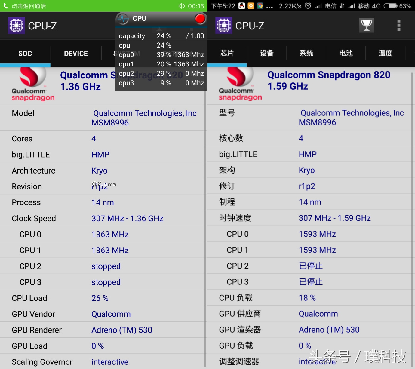The width and height of the screenshot is (415, 369).
Task: Click the CPU overlay widget title bar
Action: pyautogui.click(x=161, y=19)
